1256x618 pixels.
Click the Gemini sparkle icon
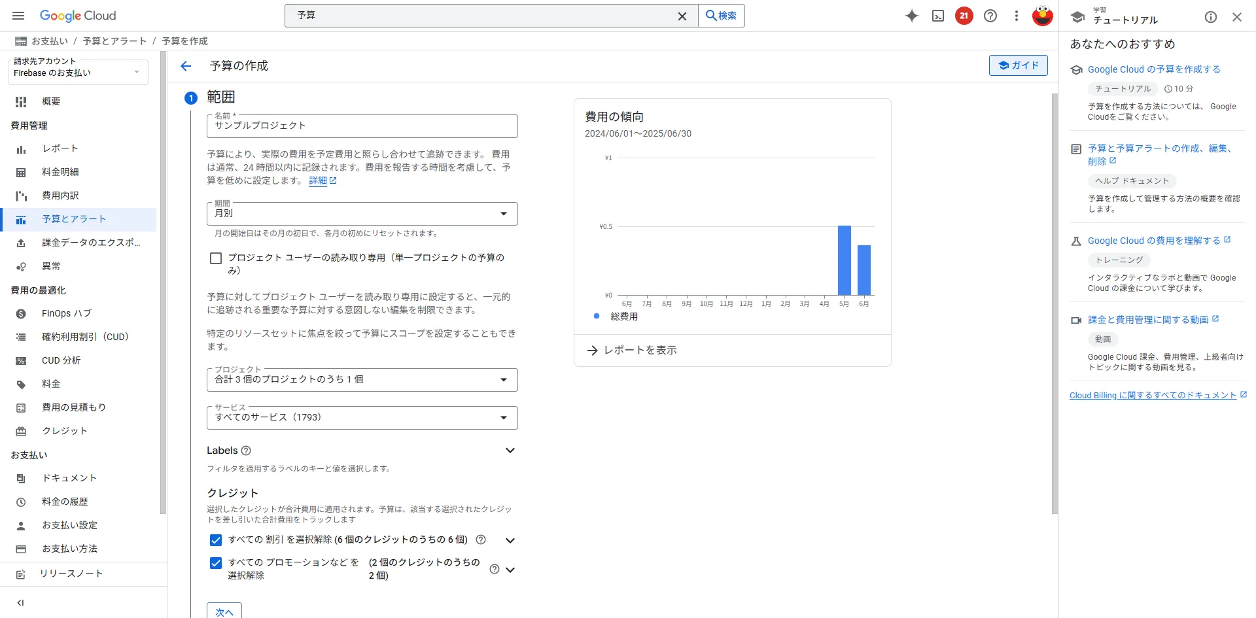click(x=911, y=16)
